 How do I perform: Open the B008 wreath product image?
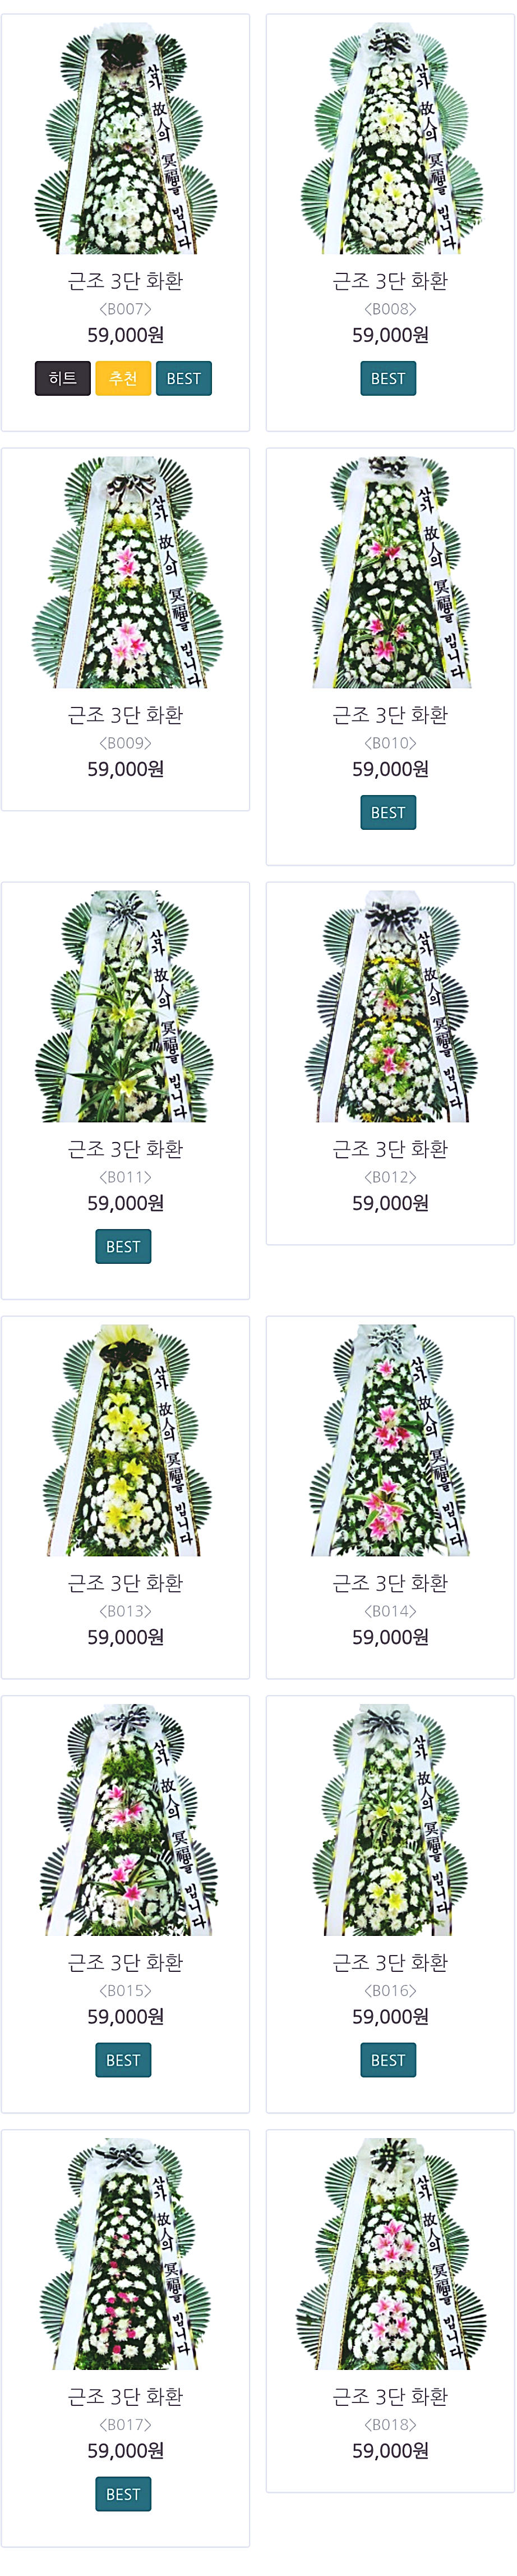[390, 140]
